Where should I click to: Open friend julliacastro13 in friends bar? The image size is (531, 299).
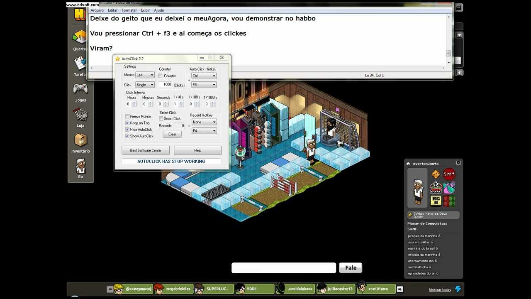(x=336, y=289)
